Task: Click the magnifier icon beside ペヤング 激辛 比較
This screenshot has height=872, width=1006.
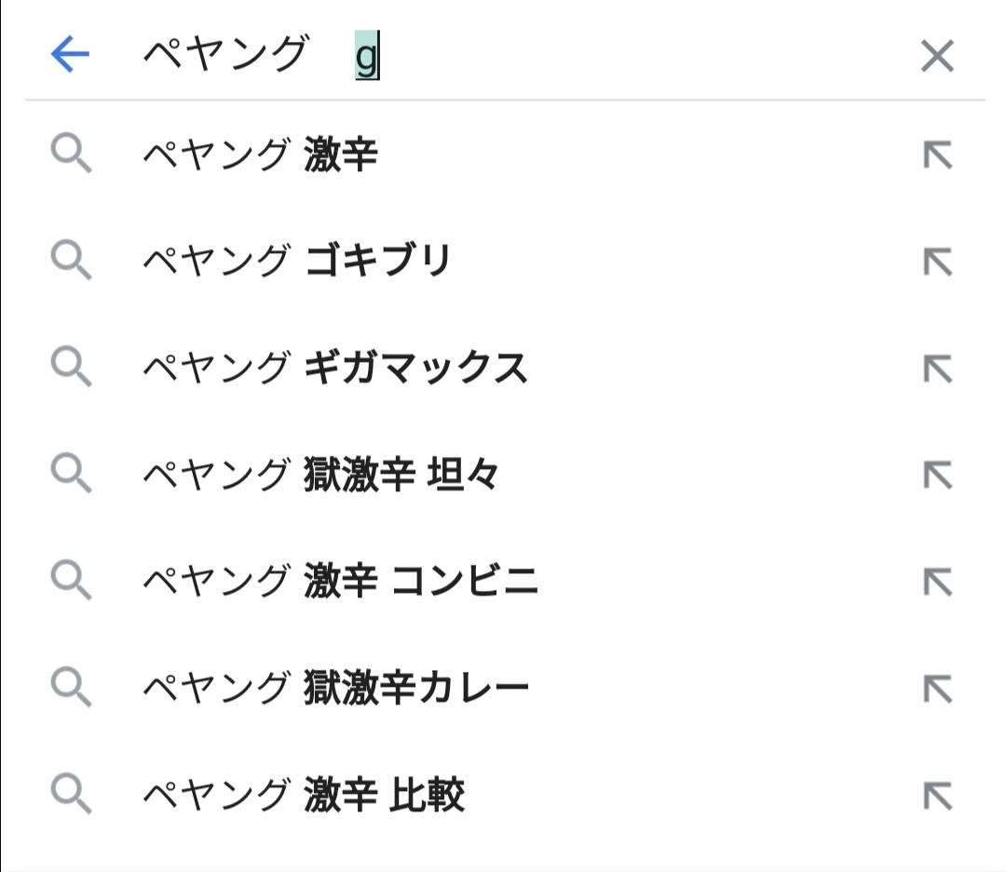Action: coord(71,796)
